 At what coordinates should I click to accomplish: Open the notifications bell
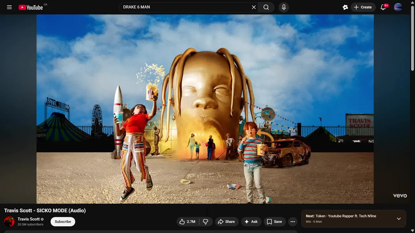[x=383, y=7]
